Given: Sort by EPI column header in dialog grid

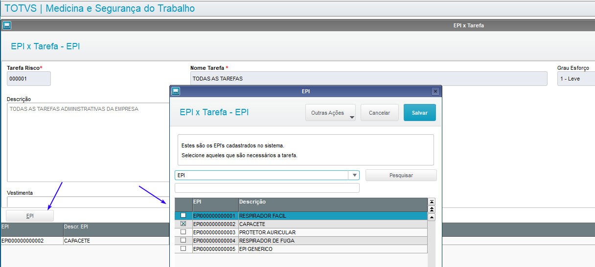Looking at the screenshot, I should pos(215,205).
